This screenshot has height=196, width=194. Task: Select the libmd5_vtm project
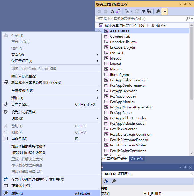click(x=119, y=75)
